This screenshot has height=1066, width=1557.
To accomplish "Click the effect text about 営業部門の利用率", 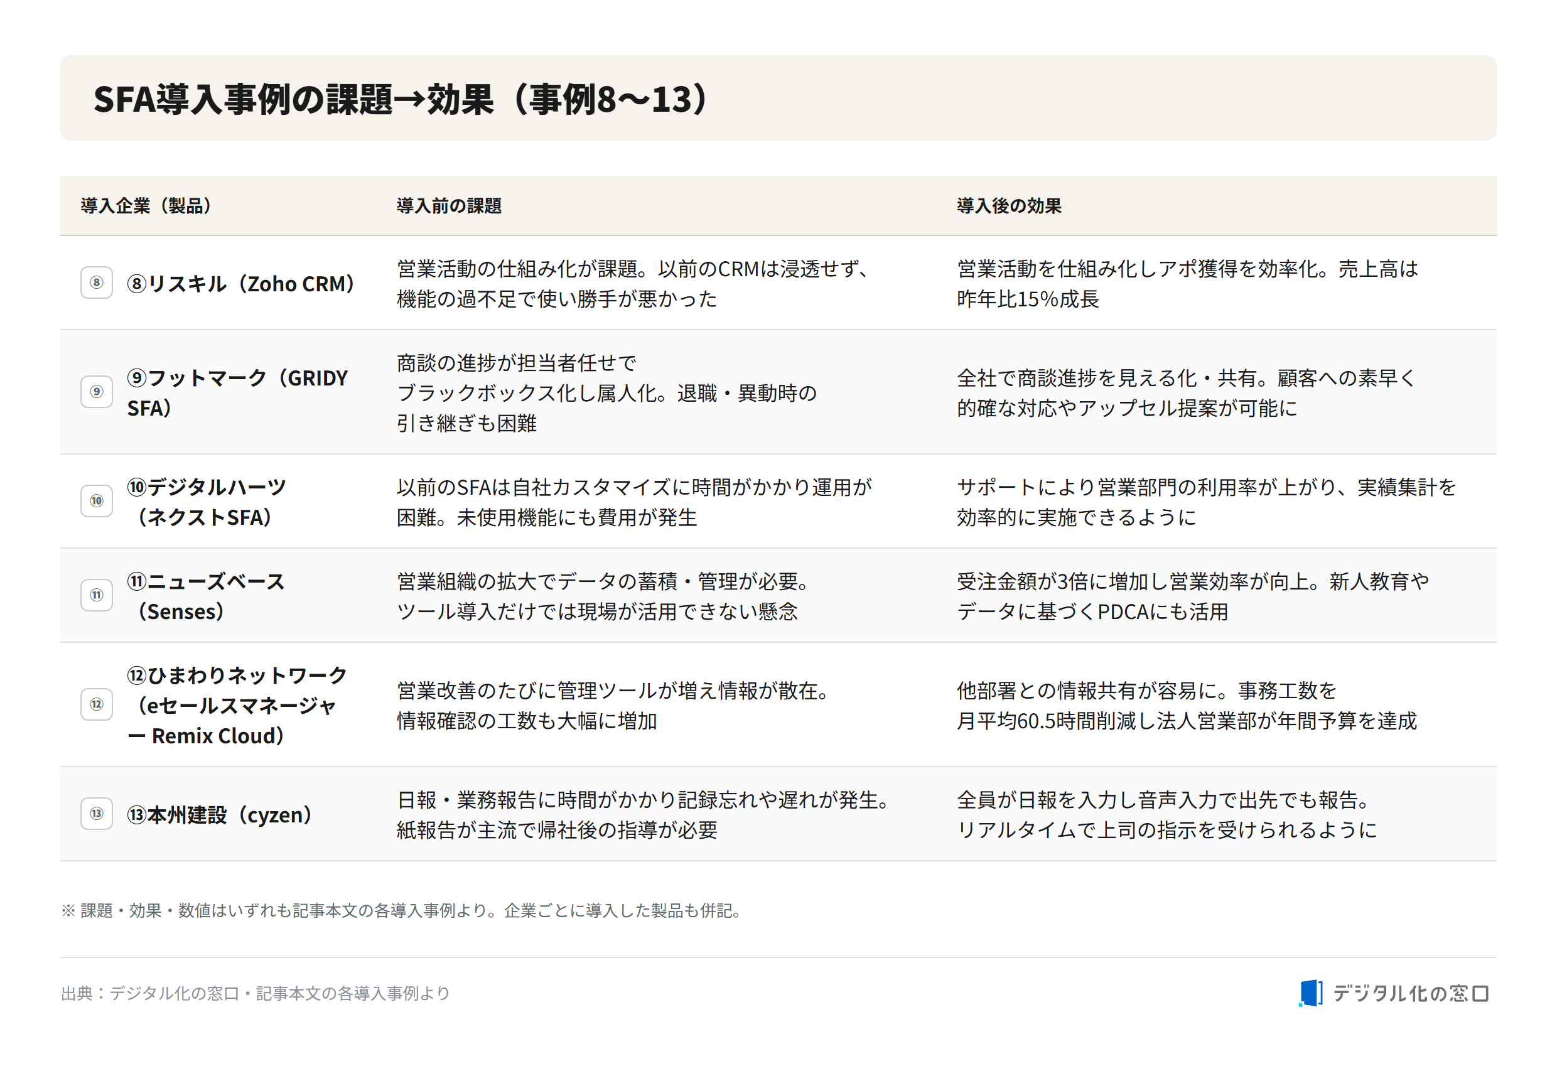I will click(1207, 502).
